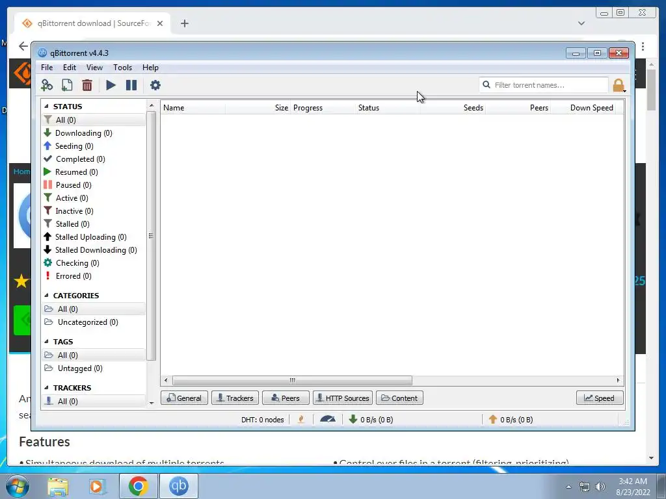Sort by the Peers column header
This screenshot has width=666, height=499.
pos(518,108)
